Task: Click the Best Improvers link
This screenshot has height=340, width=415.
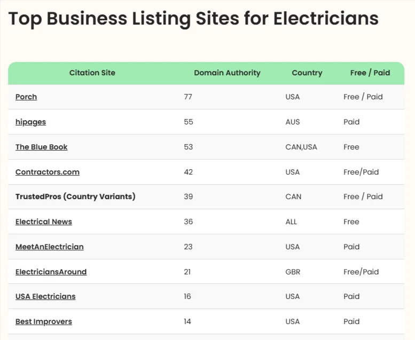Action: pos(43,321)
